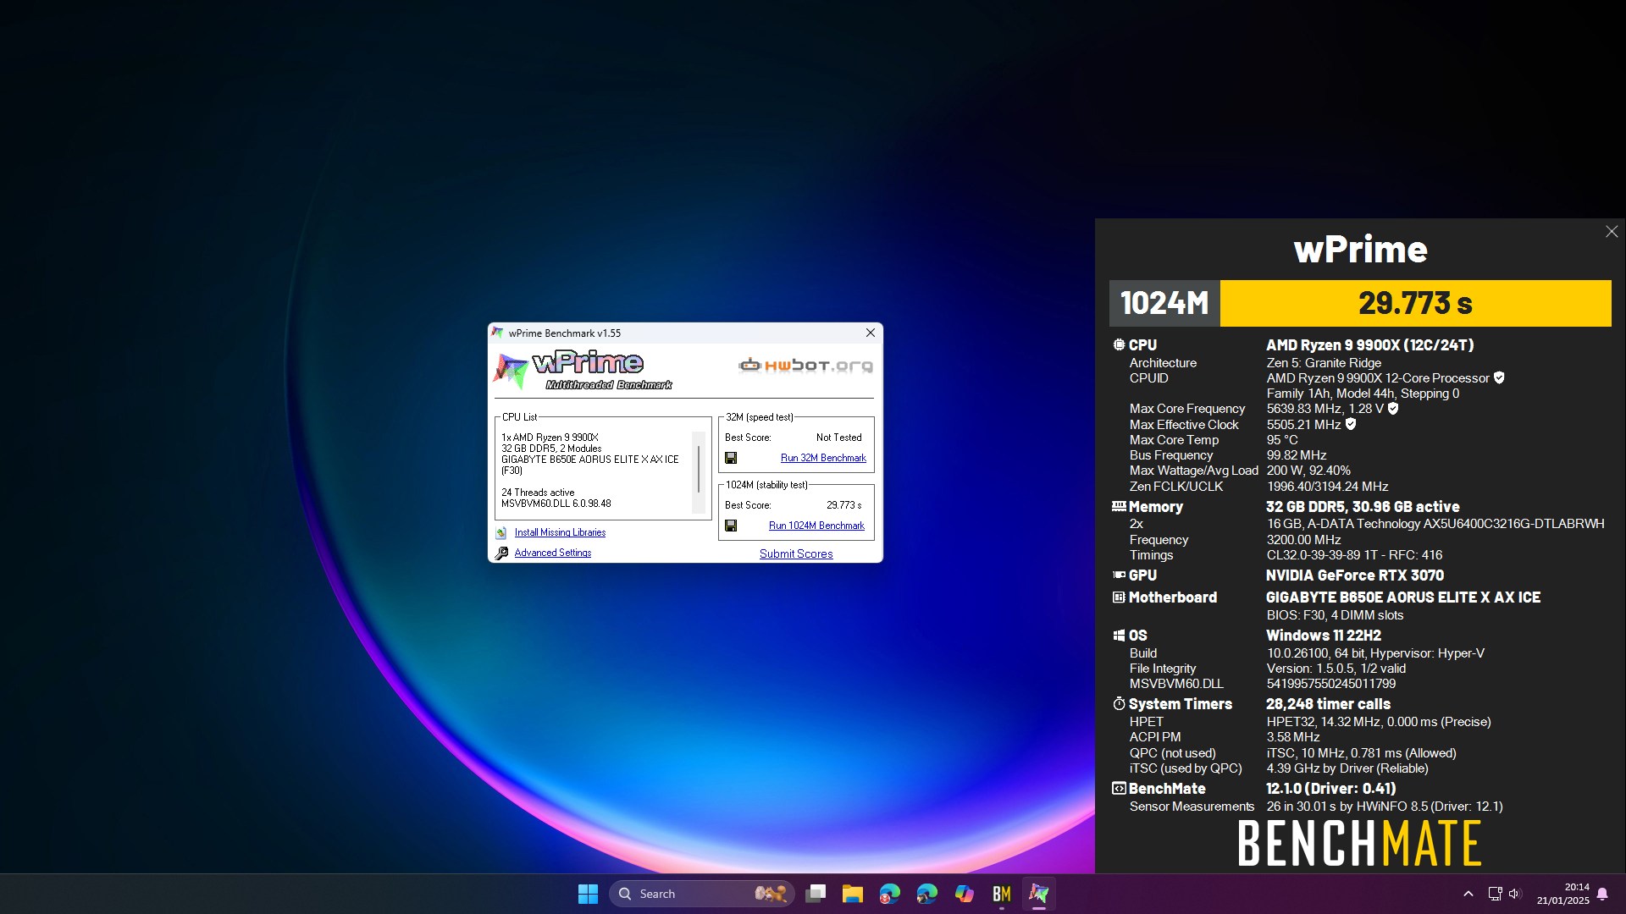Open the Advanced Settings link
1626x914 pixels.
pos(553,553)
